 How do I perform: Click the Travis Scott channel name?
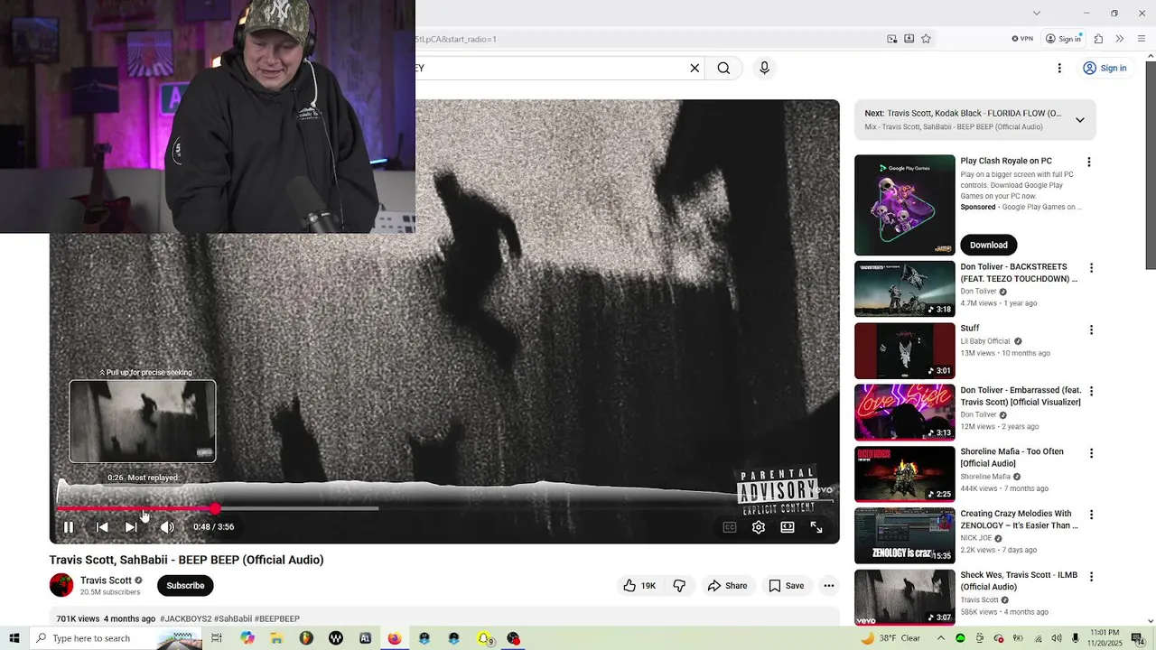(106, 580)
